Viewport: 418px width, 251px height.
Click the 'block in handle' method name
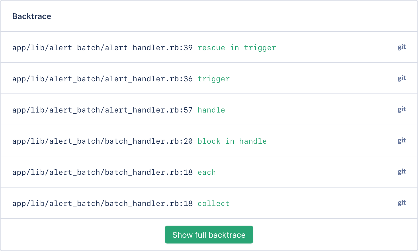click(x=232, y=141)
